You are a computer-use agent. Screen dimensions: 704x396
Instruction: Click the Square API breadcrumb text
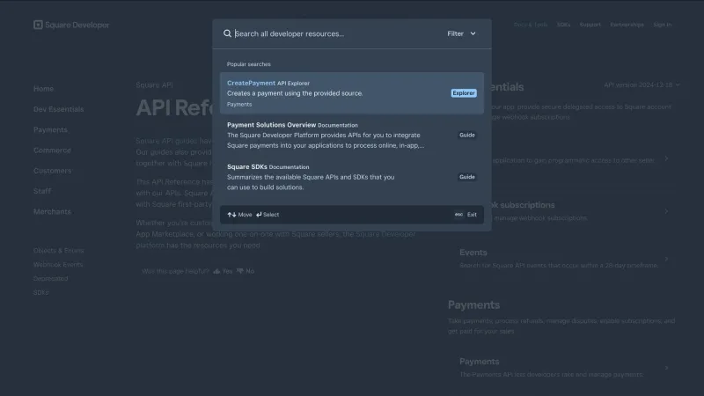pyautogui.click(x=155, y=84)
